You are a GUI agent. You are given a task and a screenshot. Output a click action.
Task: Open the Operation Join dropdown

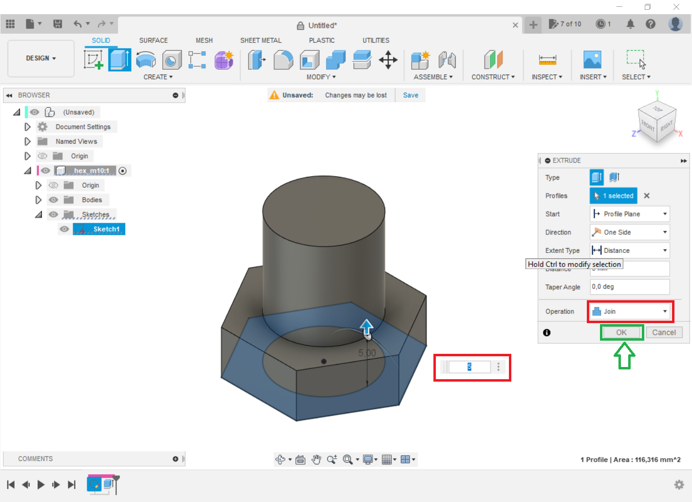[630, 311]
